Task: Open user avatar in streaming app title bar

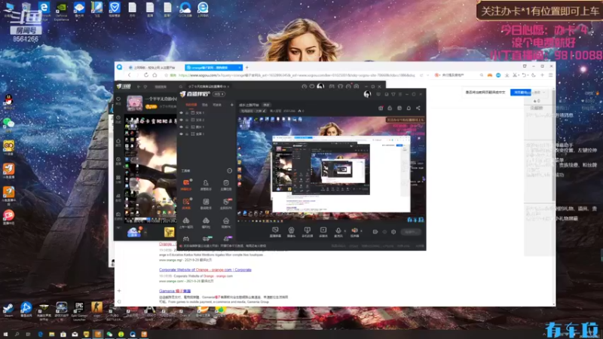Action: coord(367,94)
